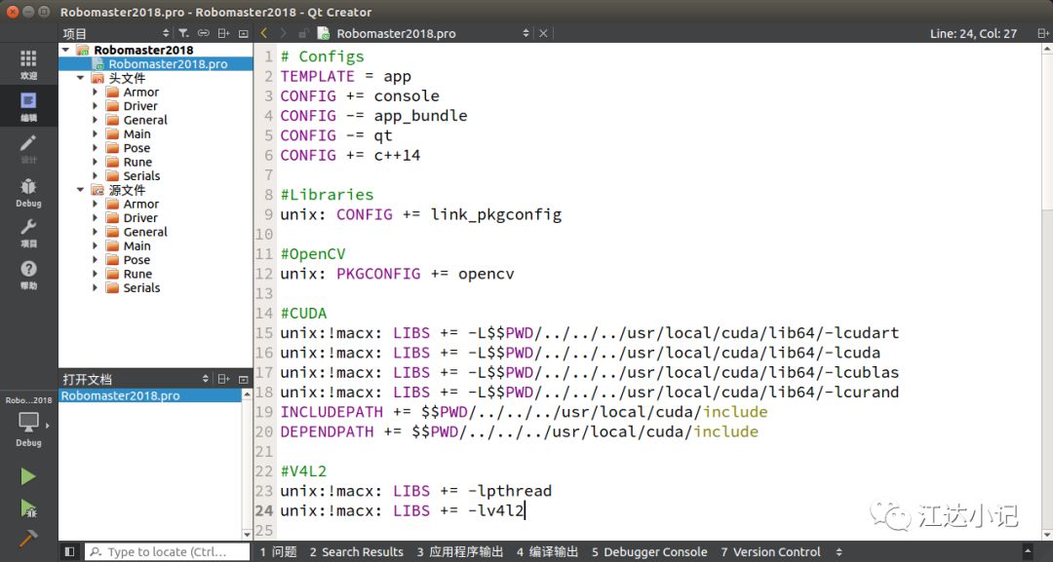This screenshot has width=1053, height=562.
Task: Toggle the left sidebar visibility button
Action: tap(69, 551)
